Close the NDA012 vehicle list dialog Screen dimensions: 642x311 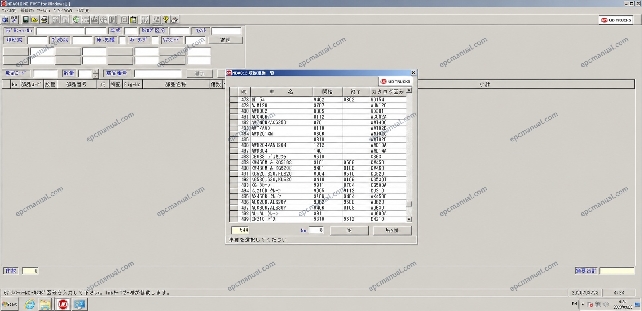(x=413, y=73)
